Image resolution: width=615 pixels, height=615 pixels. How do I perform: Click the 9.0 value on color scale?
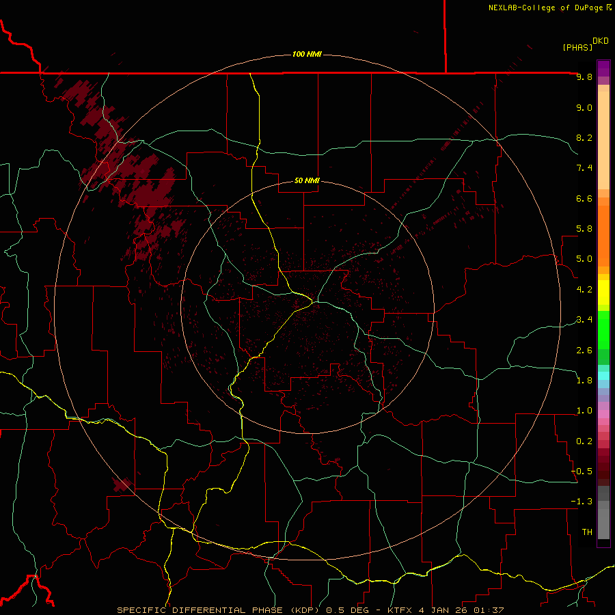tap(584, 107)
